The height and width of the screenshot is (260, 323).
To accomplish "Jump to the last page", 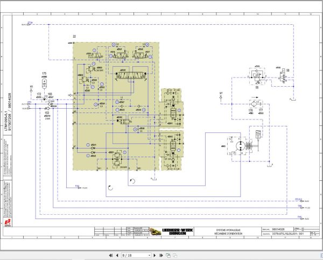I will tap(161, 256).
